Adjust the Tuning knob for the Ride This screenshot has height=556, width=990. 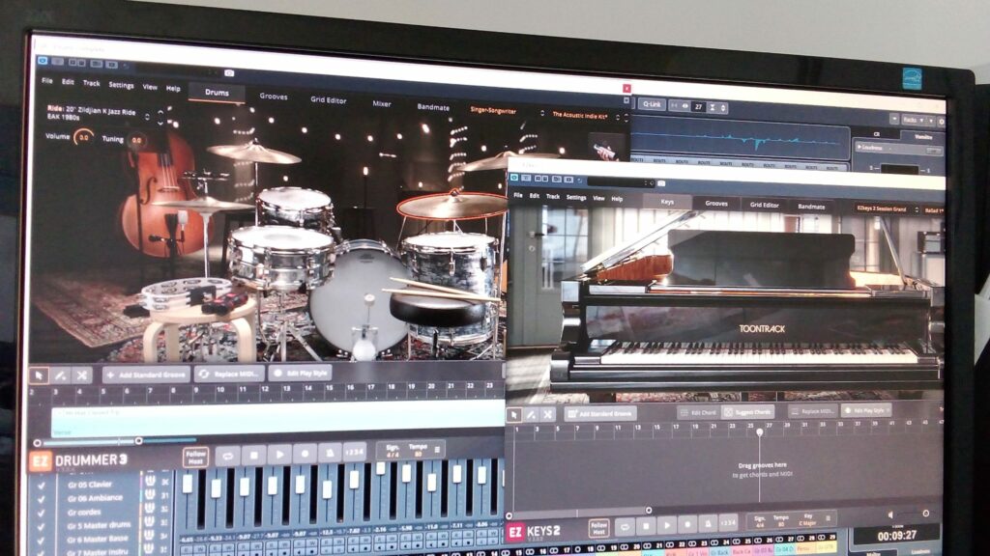(x=135, y=140)
